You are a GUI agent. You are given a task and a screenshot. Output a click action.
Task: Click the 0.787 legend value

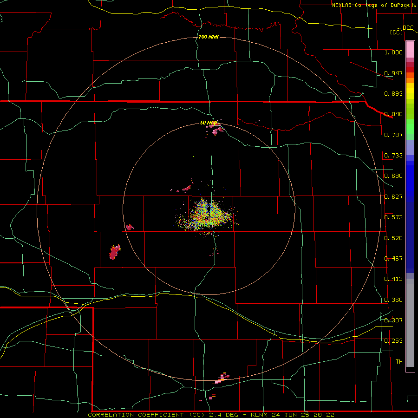point(393,135)
